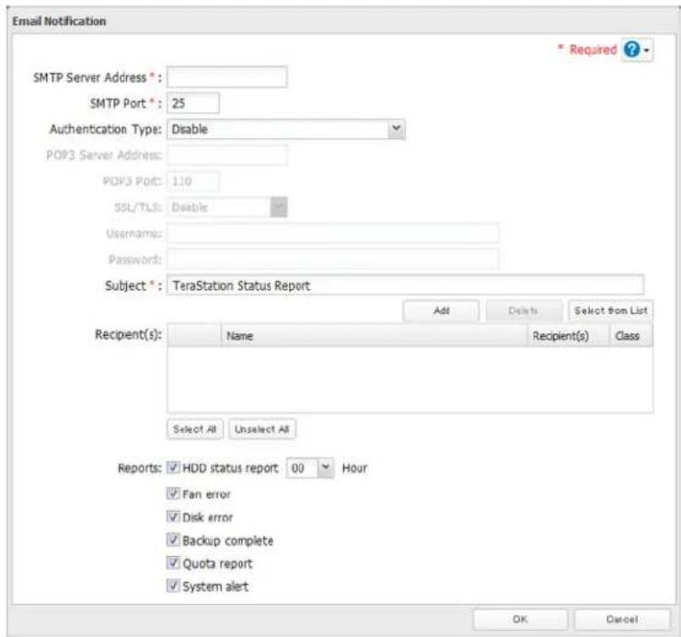Toggle the System alert checkbox
The width and height of the screenshot is (681, 637).
click(x=173, y=585)
